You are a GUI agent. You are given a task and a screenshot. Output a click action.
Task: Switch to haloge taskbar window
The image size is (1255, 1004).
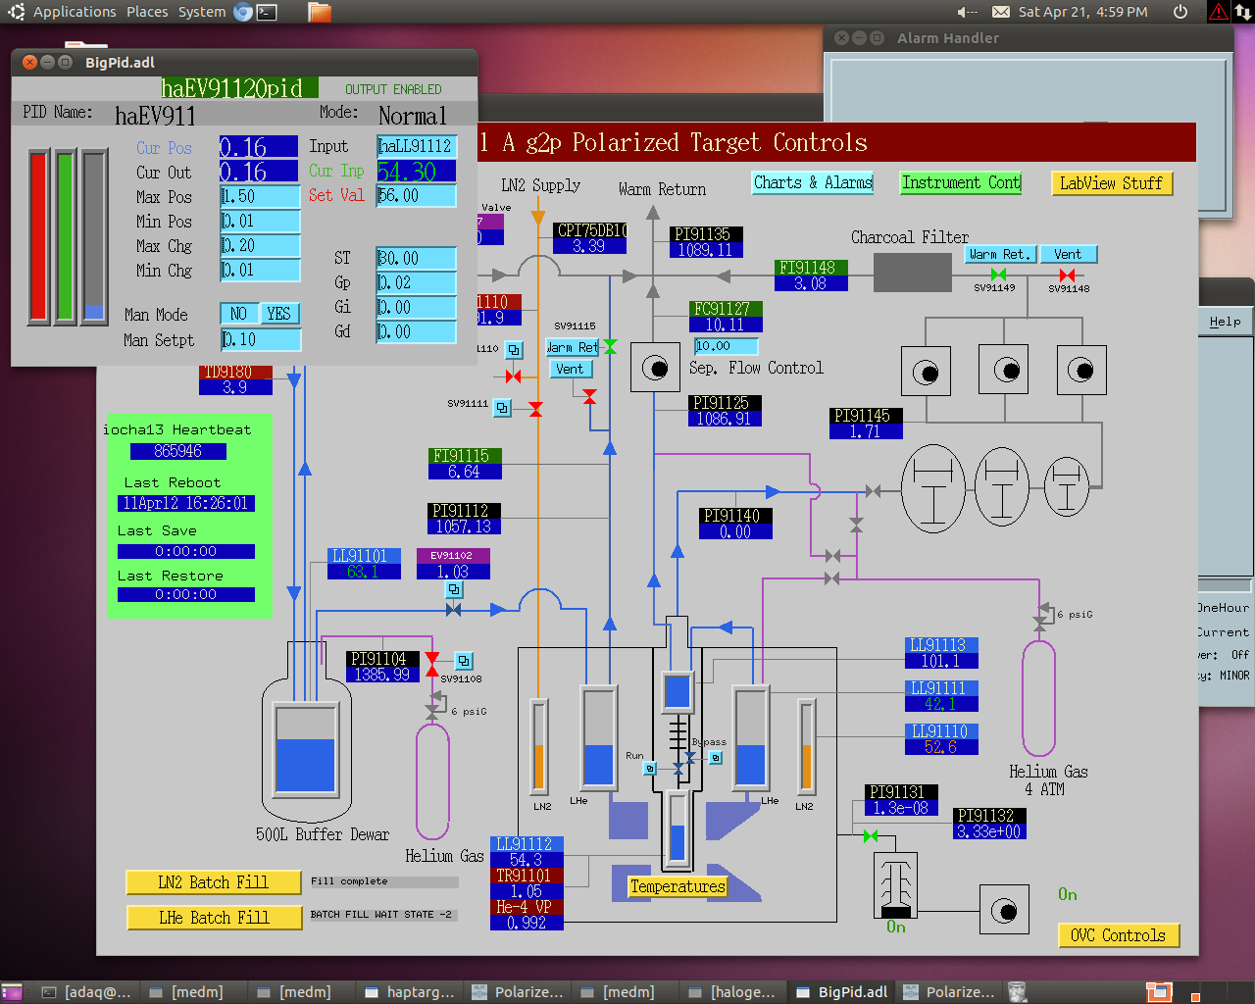coord(732,992)
